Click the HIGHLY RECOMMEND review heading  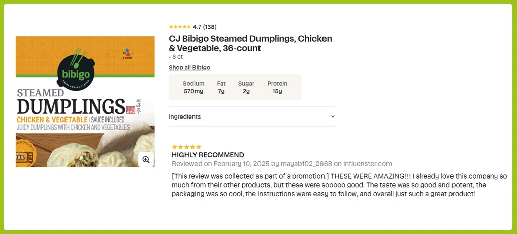(x=208, y=155)
